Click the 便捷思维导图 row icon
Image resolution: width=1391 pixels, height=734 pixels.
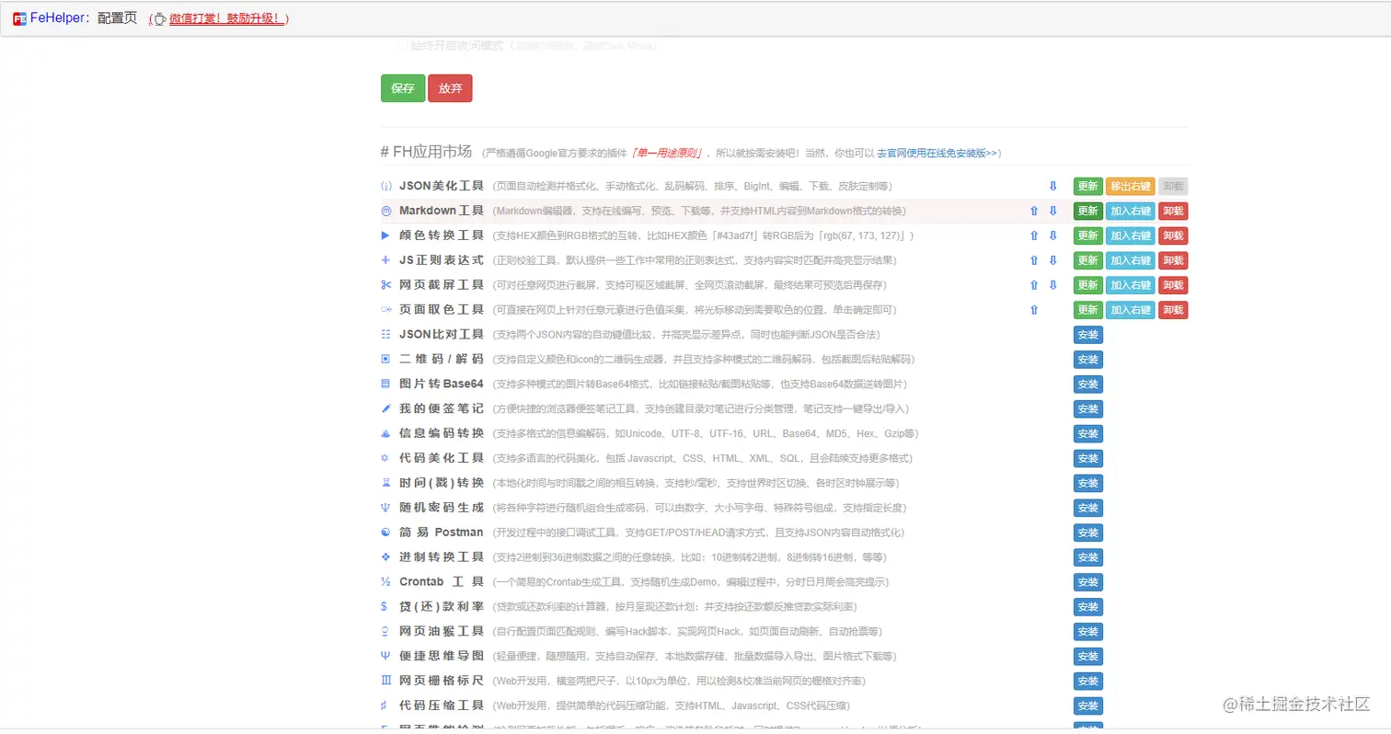[x=386, y=656]
